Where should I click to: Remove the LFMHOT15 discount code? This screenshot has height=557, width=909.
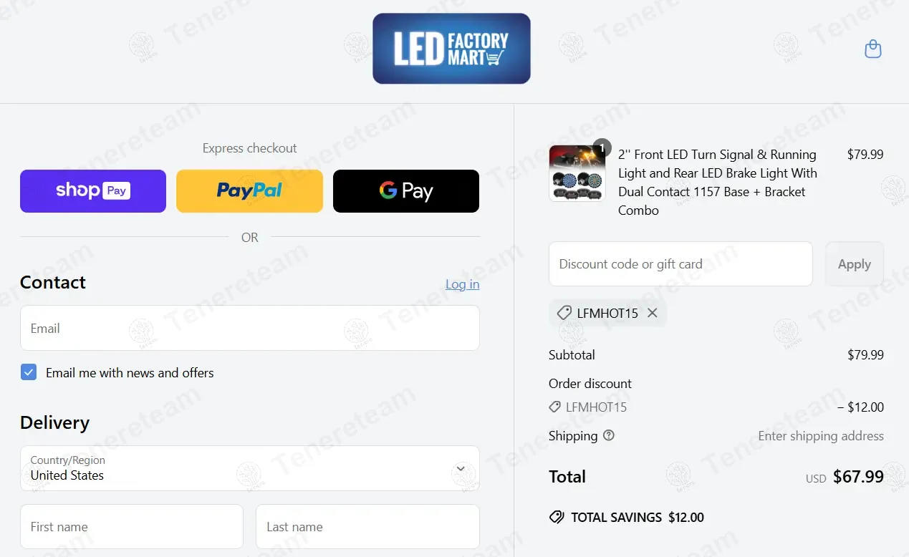coord(652,313)
